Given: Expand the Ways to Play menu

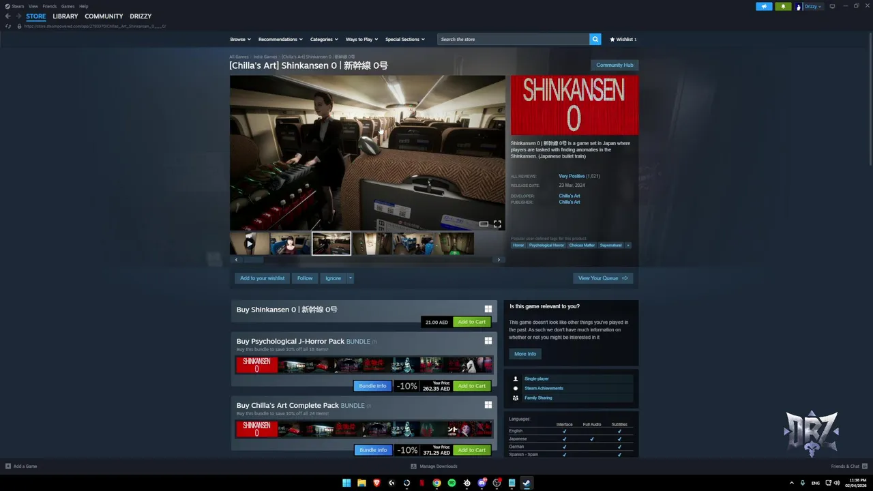Looking at the screenshot, I should coord(361,40).
